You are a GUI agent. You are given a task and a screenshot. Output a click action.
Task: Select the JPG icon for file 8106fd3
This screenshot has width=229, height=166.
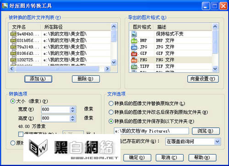13,54
